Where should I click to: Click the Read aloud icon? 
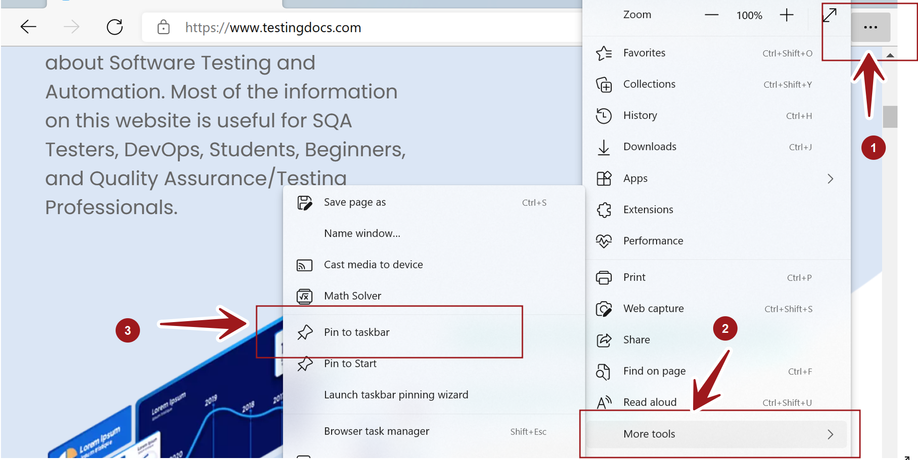pos(604,402)
